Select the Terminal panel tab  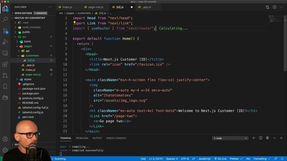[x=66, y=138]
